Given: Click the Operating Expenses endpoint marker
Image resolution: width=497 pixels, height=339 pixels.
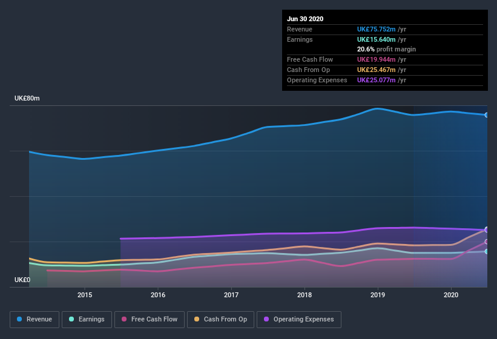Looking at the screenshot, I should click(x=487, y=229).
